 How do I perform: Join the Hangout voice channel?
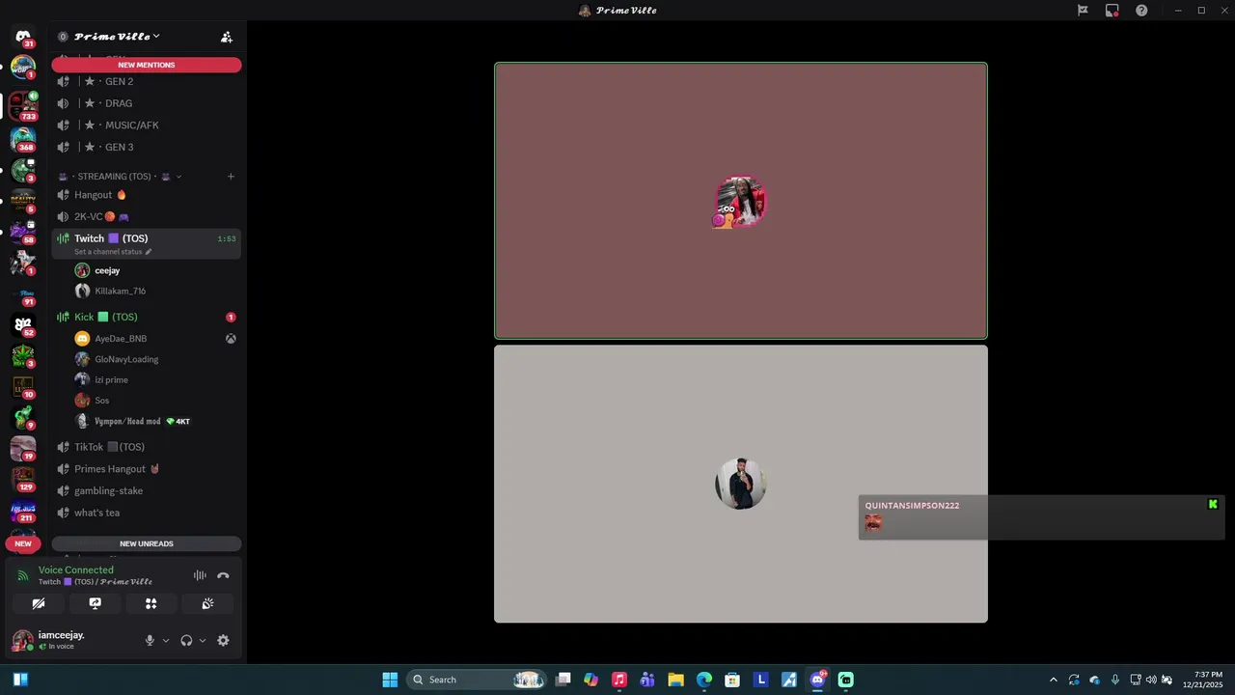147,195
